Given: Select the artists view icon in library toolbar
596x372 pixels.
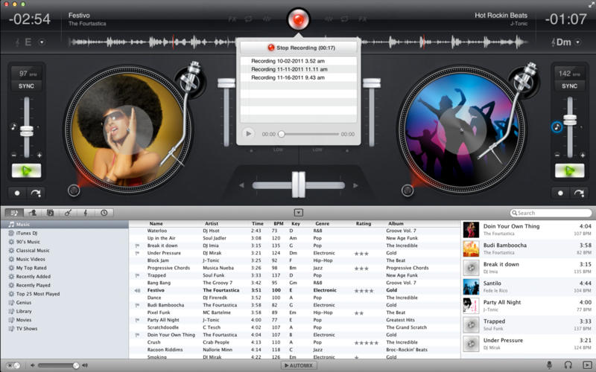Looking at the screenshot, I should pos(32,213).
